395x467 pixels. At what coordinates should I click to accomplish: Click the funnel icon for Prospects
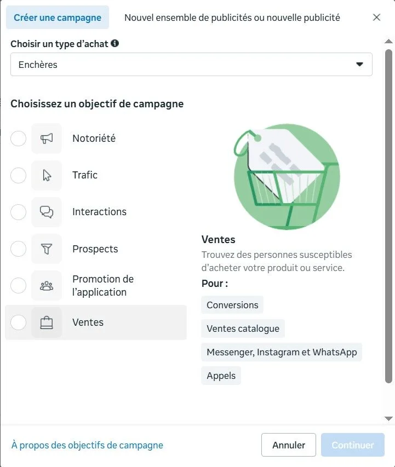click(47, 249)
